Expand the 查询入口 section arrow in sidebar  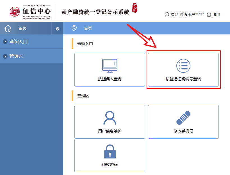pyautogui.click(x=5, y=42)
